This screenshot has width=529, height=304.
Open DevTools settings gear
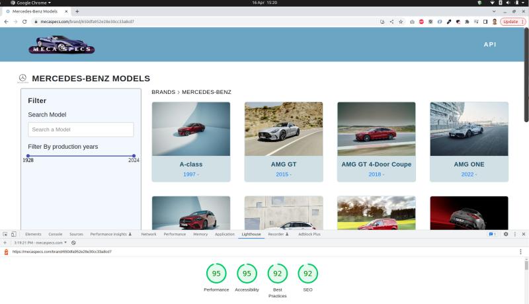[x=506, y=234]
